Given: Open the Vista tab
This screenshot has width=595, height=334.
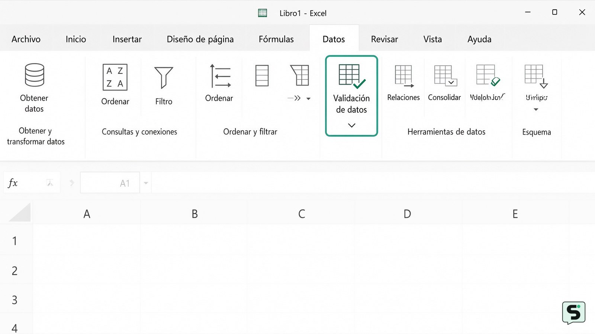Looking at the screenshot, I should pos(432,39).
